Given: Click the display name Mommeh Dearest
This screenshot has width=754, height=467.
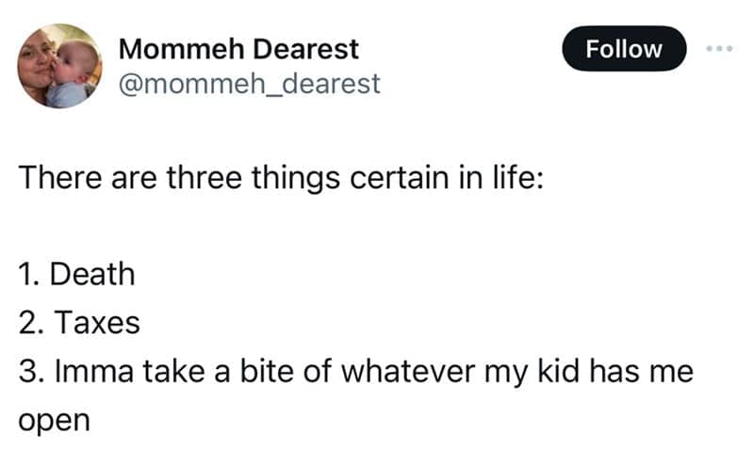Looking at the screenshot, I should pos(238,49).
